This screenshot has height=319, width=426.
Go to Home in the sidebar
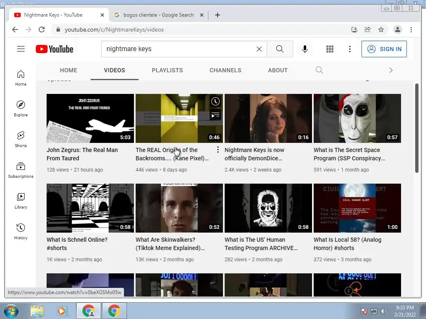click(21, 78)
